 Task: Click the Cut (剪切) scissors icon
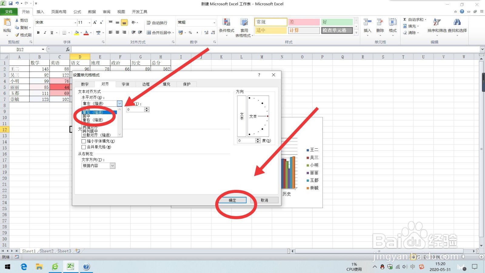tap(17, 20)
